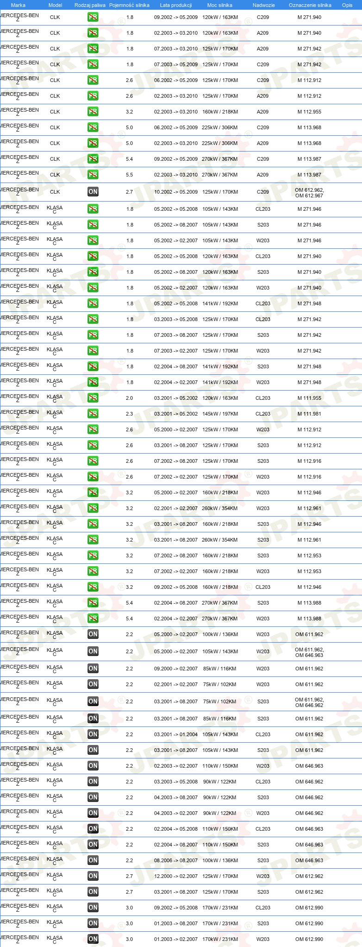Click the ON diesel icon in the W203 OM 612.990 row
This screenshot has width=362, height=947.
click(x=93, y=939)
